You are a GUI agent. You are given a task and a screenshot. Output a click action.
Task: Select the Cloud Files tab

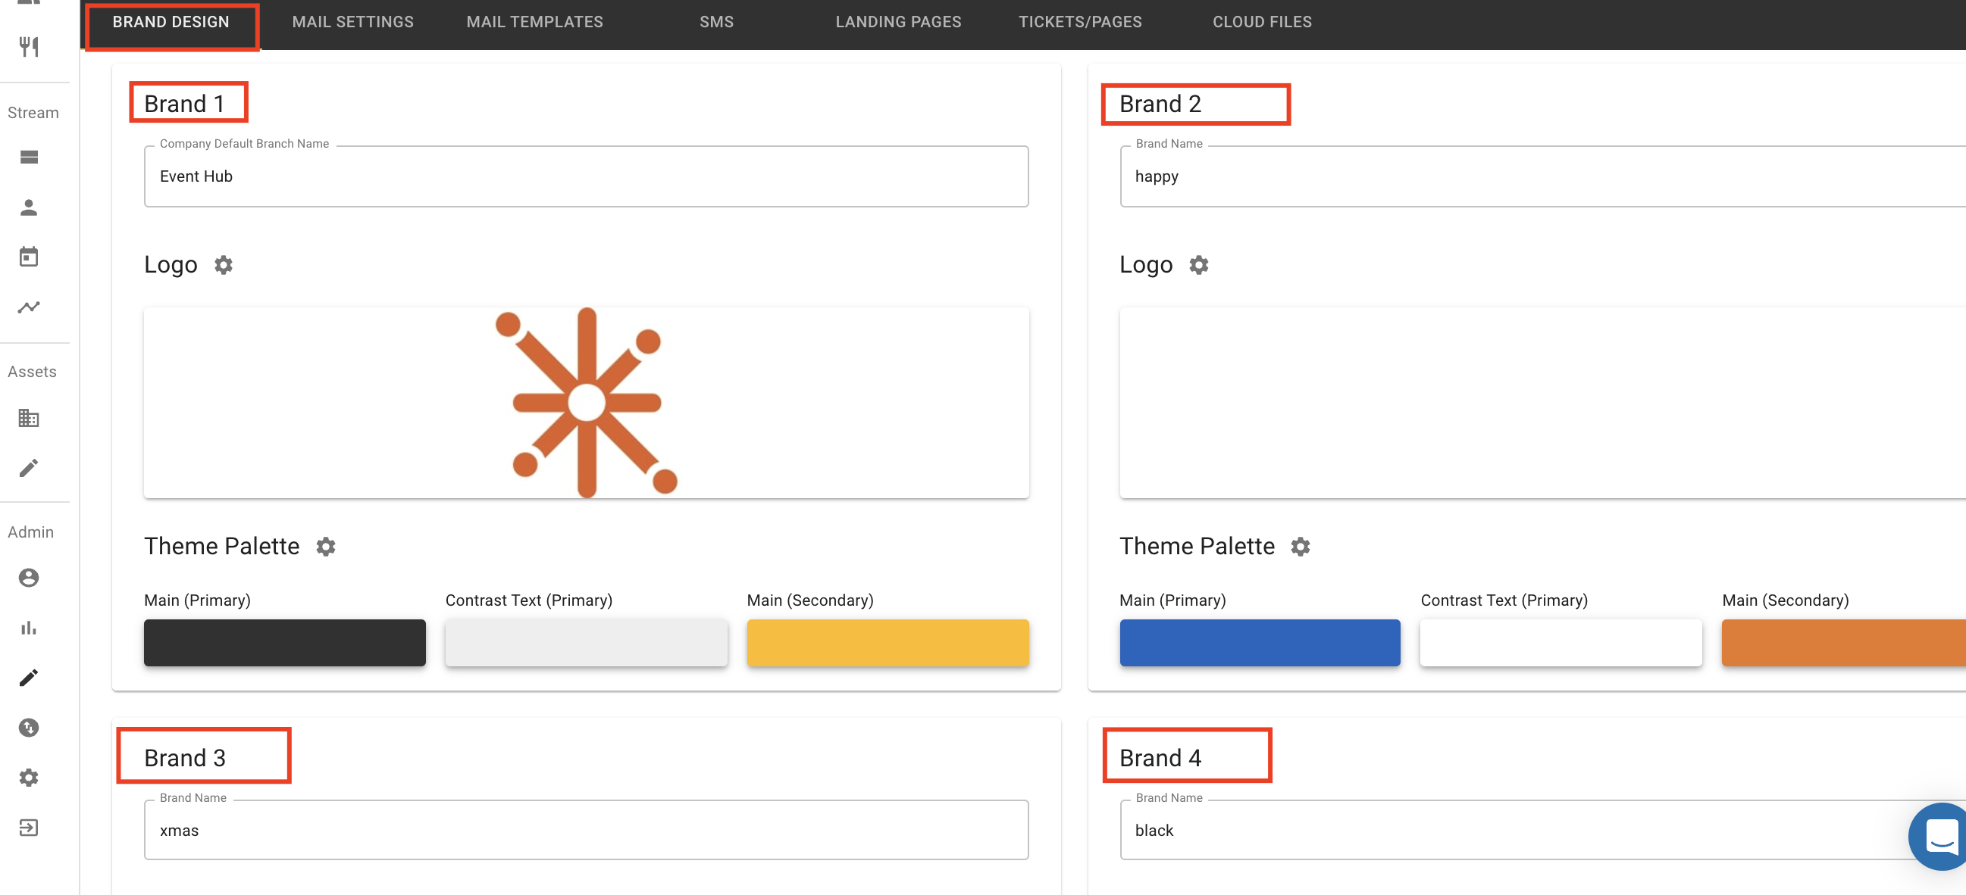pos(1262,22)
